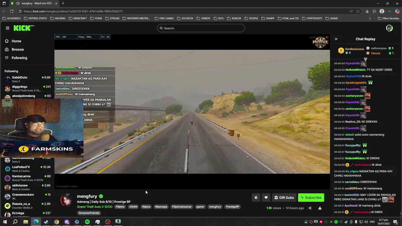Click username tamimi550 in chat replay
Image resolution: width=402 pixels, height=226 pixels.
[352, 195]
